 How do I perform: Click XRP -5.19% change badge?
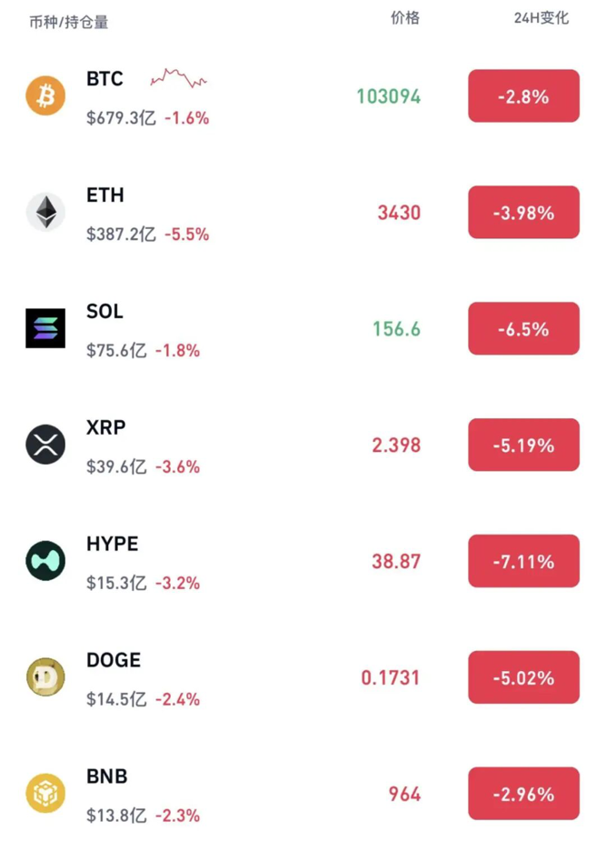tap(523, 445)
